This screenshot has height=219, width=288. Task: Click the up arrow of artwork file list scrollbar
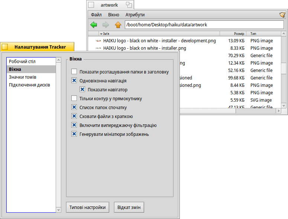click(x=284, y=34)
